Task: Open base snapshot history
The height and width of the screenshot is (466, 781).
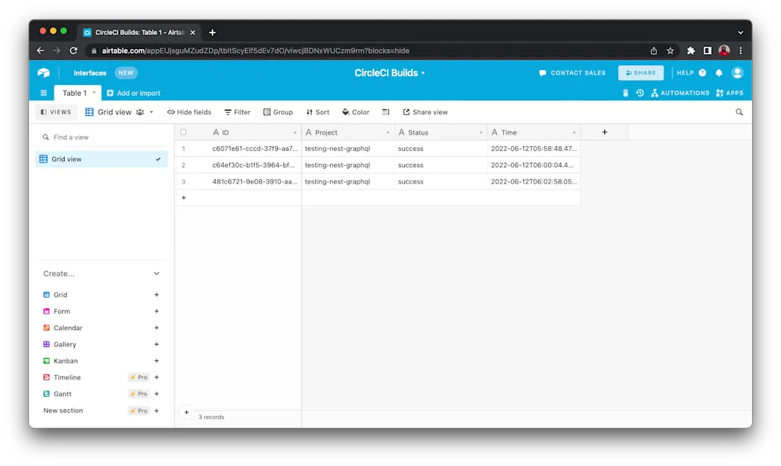Action: coord(640,92)
